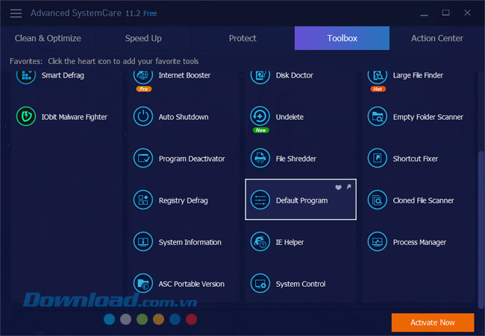Image resolution: width=485 pixels, height=336 pixels.
Task: Click the Activate Now button
Action: [433, 323]
